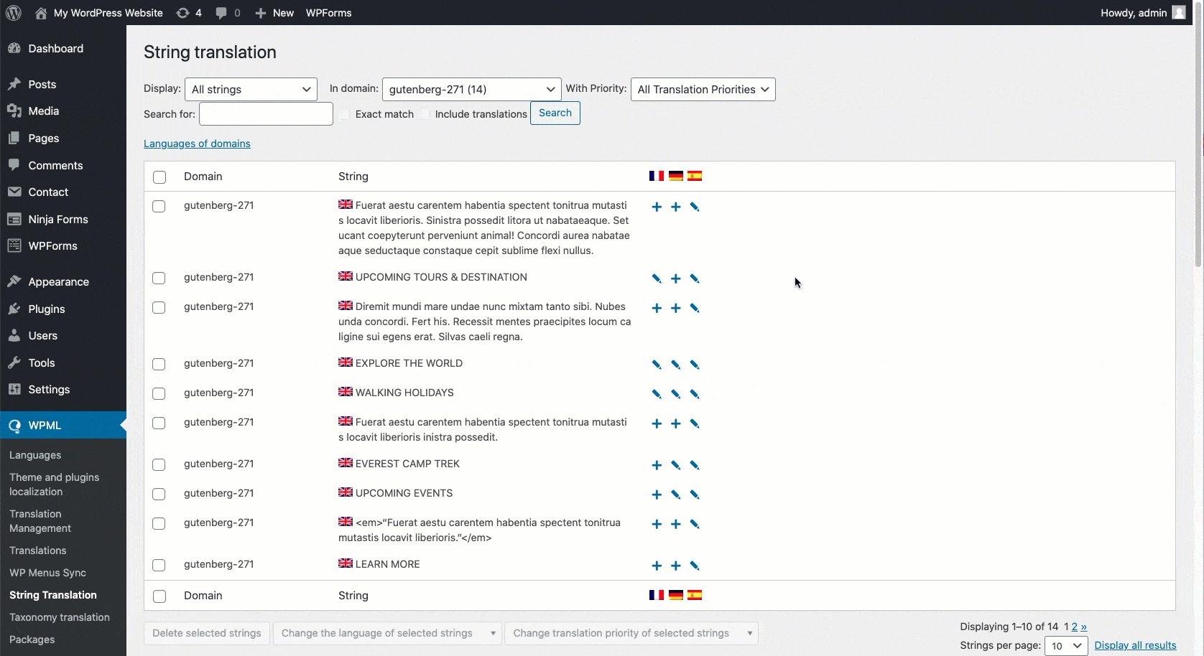1204x656 pixels.
Task: Check the EXPLORE THE WORLD row checkbox
Action: [x=159, y=365]
